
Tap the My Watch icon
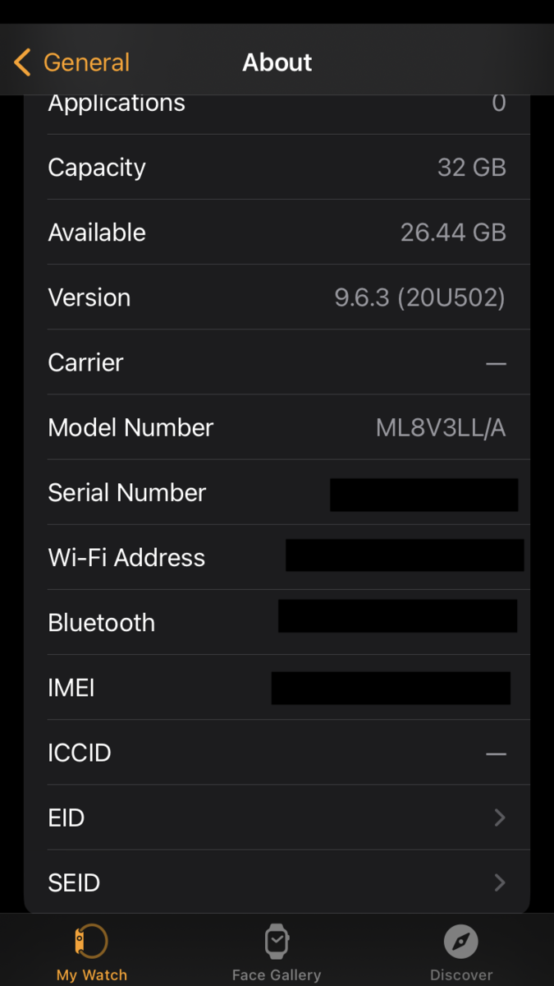(92, 941)
